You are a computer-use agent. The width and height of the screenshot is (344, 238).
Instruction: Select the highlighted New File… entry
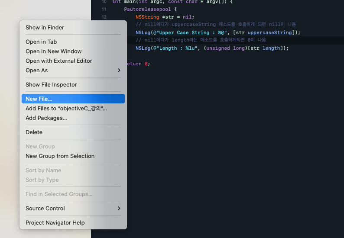(73, 99)
